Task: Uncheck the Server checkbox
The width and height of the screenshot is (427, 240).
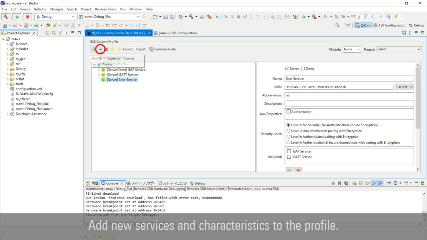Action: tap(288, 69)
